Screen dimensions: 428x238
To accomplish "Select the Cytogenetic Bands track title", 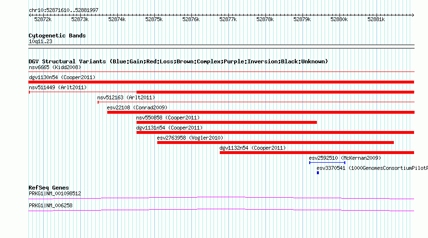I will [x=57, y=36].
